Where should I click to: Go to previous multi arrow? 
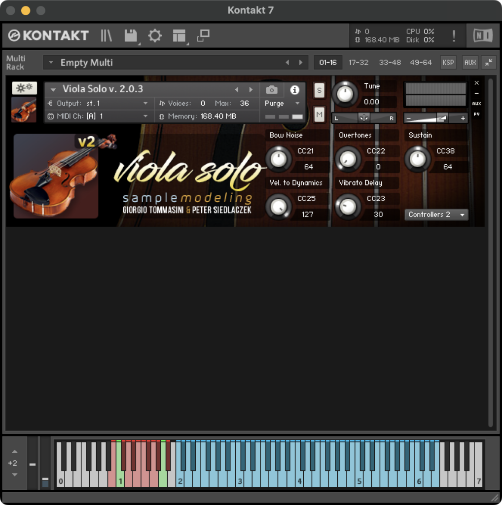(287, 63)
